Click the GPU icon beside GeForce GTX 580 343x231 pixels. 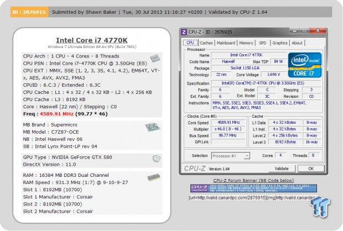tap(157, 159)
